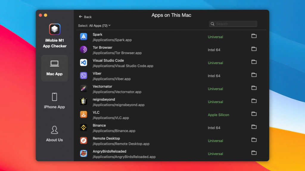
Task: Go back using the Back arrow button
Action: coord(85,17)
